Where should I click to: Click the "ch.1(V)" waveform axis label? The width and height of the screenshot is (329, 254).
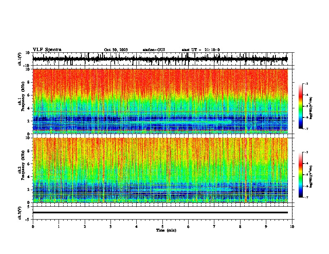pos(20,59)
